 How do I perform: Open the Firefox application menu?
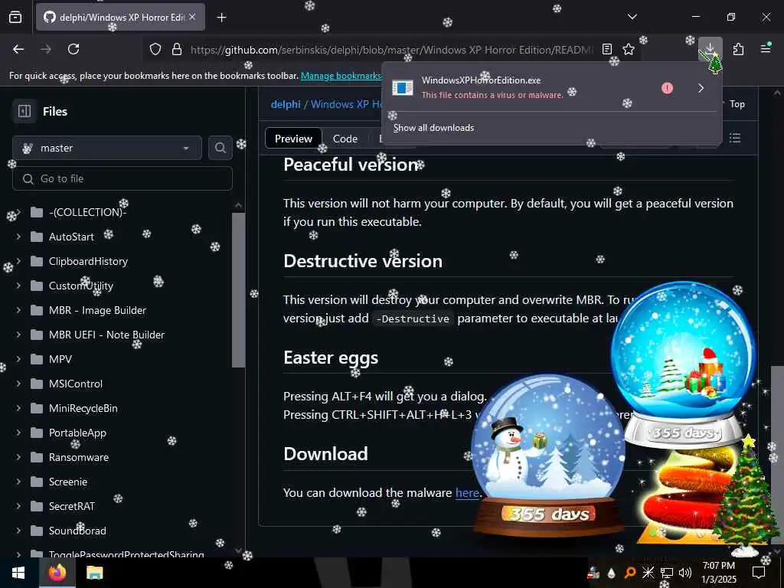tap(766, 48)
